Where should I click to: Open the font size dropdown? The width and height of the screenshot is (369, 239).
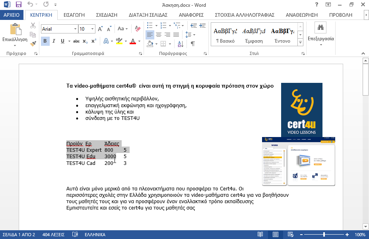coord(93,29)
